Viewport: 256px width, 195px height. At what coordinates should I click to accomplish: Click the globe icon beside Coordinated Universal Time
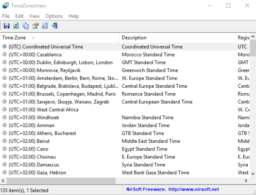coord(4,46)
